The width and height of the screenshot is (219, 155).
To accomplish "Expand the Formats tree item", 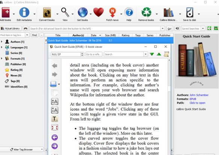I will coord(1,59).
